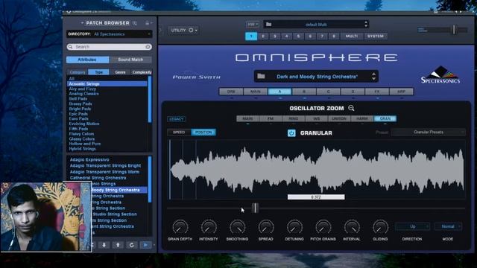The width and height of the screenshot is (477, 268).
Task: Open the ORB page tab
Action: [x=231, y=92]
